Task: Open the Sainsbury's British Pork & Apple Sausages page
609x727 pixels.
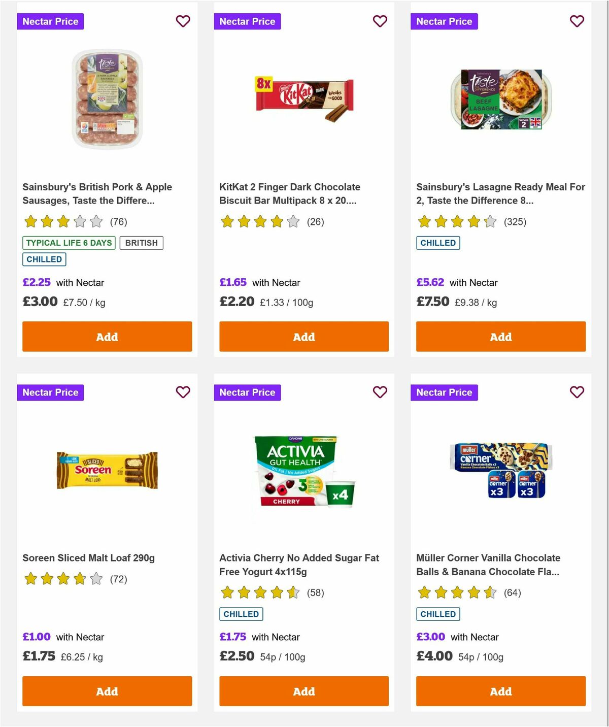Action: tap(97, 193)
